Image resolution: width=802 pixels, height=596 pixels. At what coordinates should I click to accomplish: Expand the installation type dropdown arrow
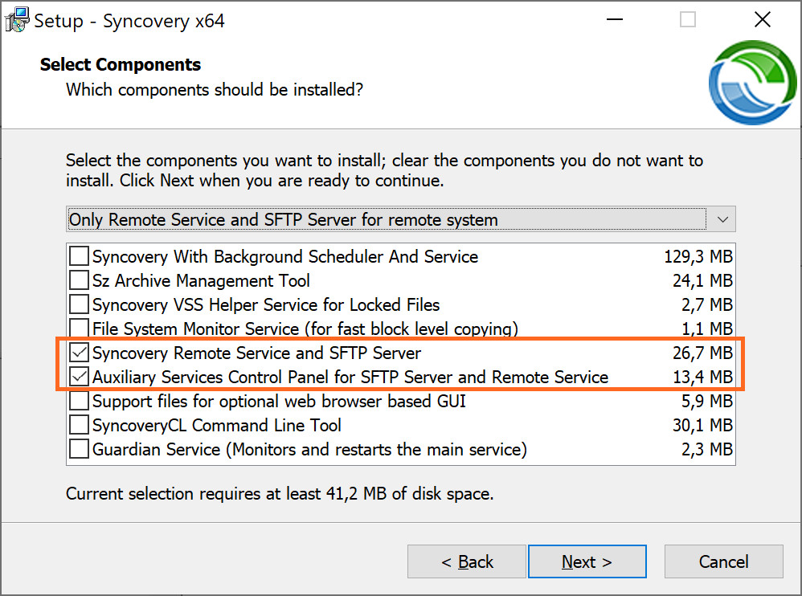click(722, 219)
